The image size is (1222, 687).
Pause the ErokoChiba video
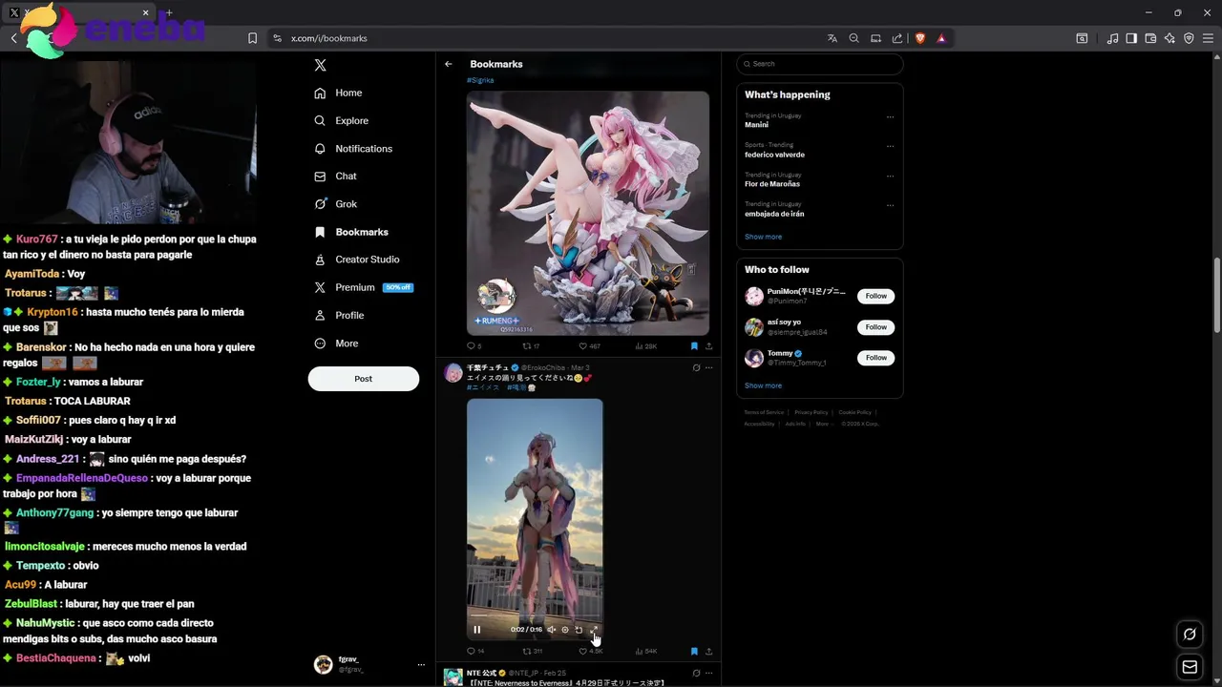click(476, 630)
